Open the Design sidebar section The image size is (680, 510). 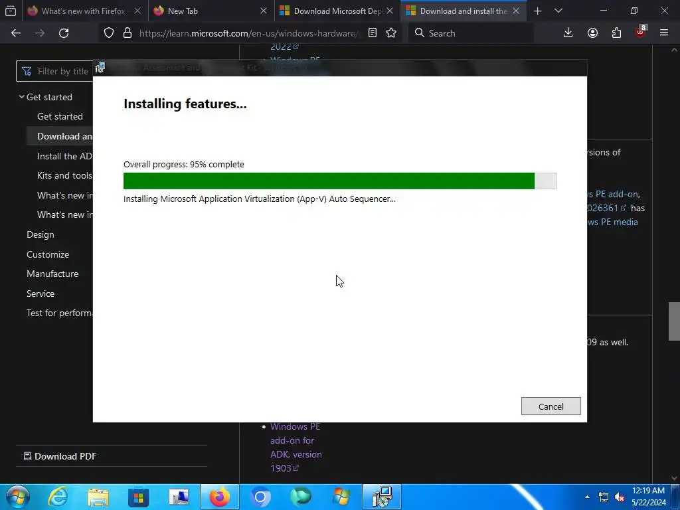coord(41,234)
